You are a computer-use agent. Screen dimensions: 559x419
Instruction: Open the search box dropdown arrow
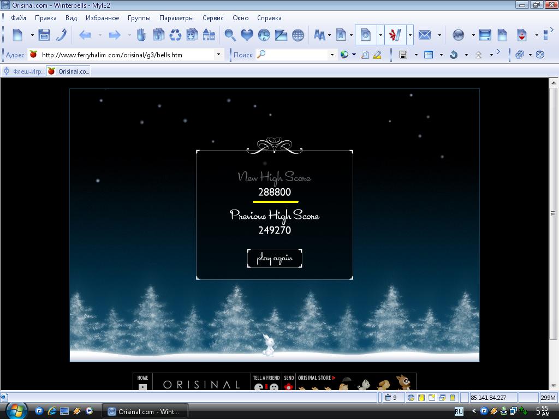[x=331, y=55]
